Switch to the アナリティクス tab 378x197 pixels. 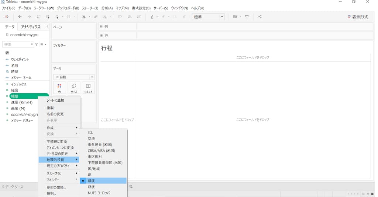(31, 27)
